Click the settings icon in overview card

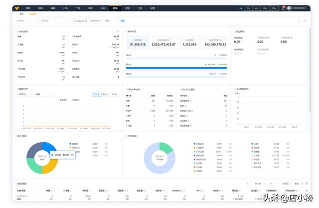[x=118, y=31]
